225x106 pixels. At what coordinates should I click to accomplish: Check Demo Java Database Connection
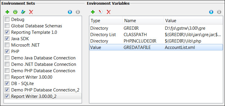[x=7, y=58]
